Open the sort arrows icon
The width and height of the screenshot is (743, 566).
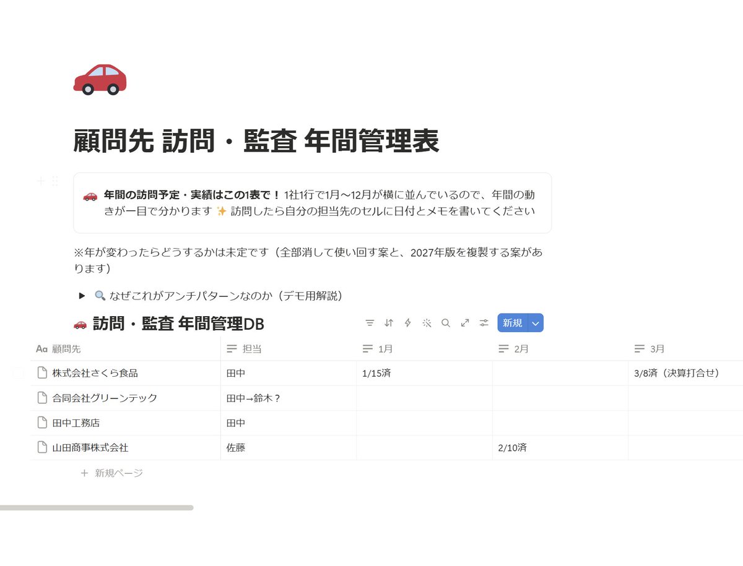tap(389, 323)
